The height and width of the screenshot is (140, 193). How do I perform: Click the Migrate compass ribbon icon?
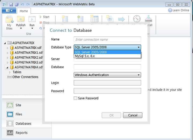pyautogui.click(x=137, y=19)
